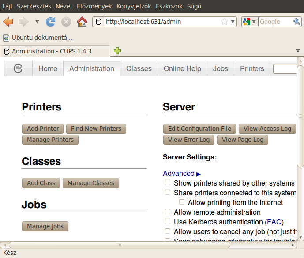Open the Administration tab in CUPS navigation
This screenshot has height=258, width=304.
coord(92,68)
